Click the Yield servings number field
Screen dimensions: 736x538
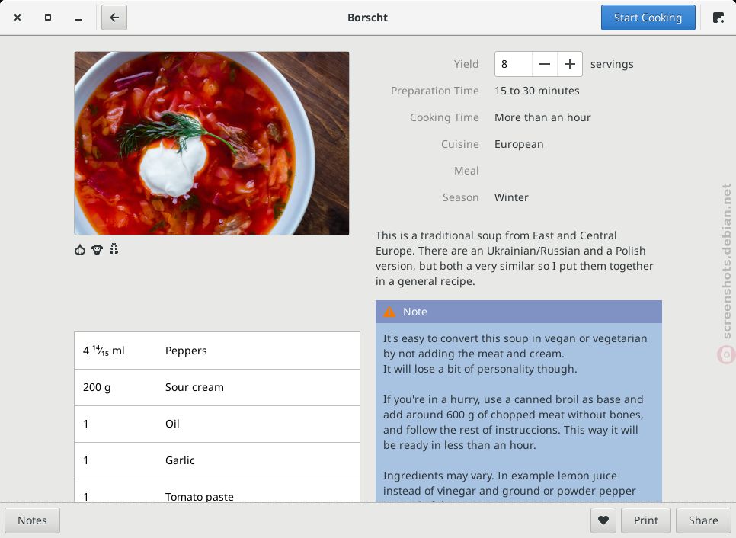point(514,64)
